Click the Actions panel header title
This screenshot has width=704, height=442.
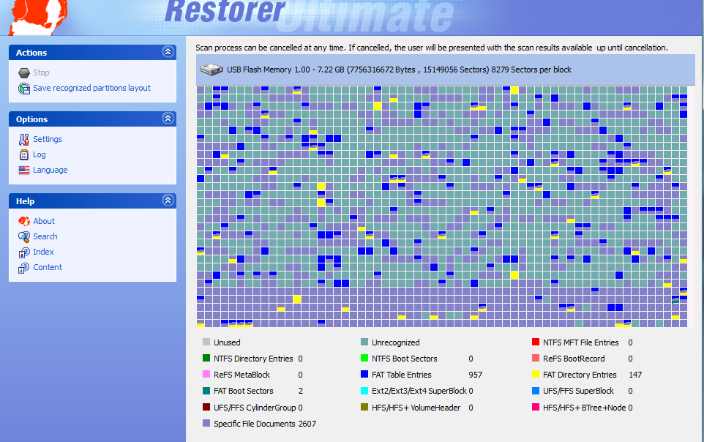pos(31,53)
